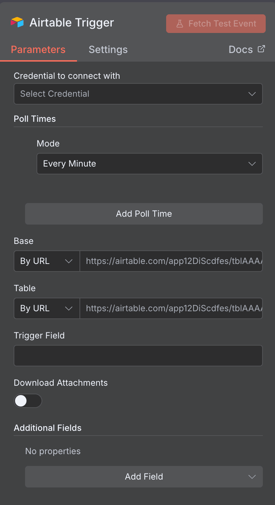This screenshot has width=275, height=505.
Task: Enable the Download Attachments toggle
Action: click(x=28, y=401)
